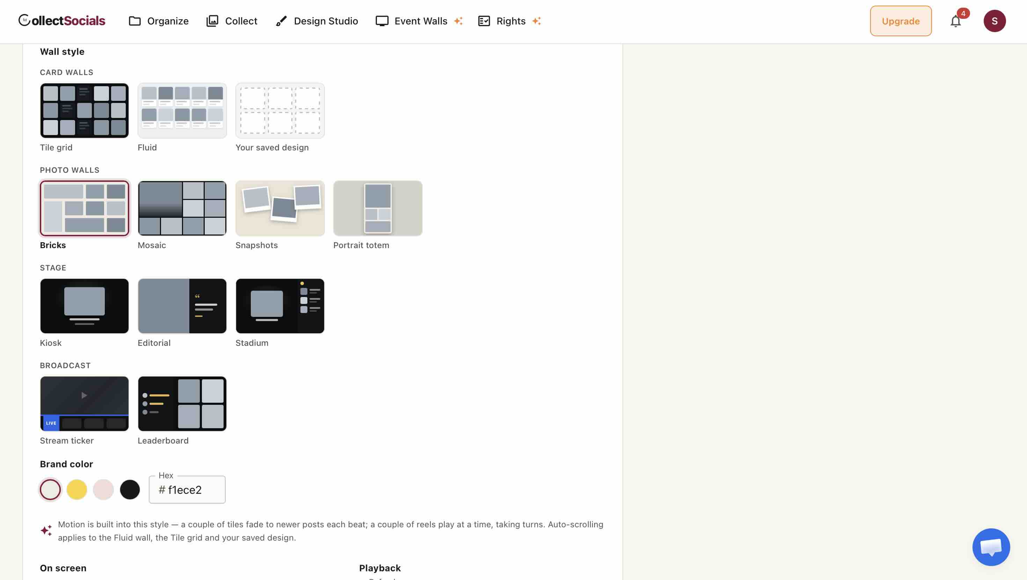Click the CollectSocials logo
Viewport: 1027px width, 580px height.
[62, 21]
